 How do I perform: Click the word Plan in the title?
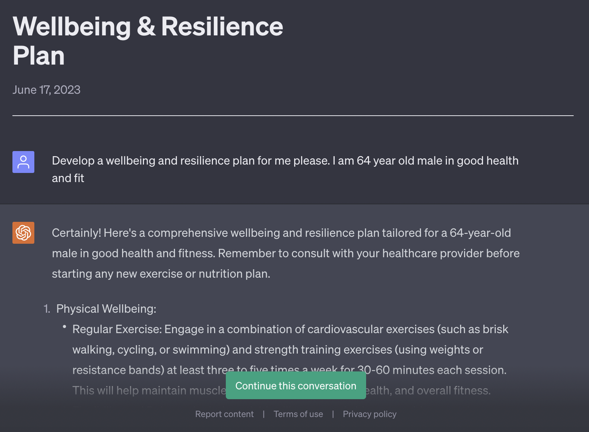point(39,56)
